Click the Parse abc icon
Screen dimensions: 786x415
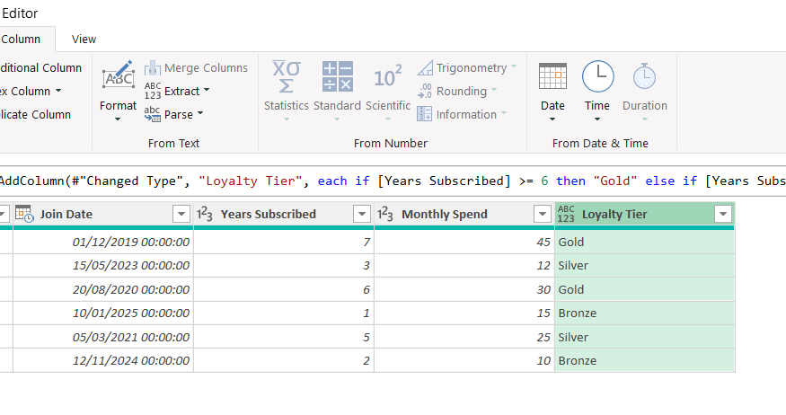[x=153, y=114]
